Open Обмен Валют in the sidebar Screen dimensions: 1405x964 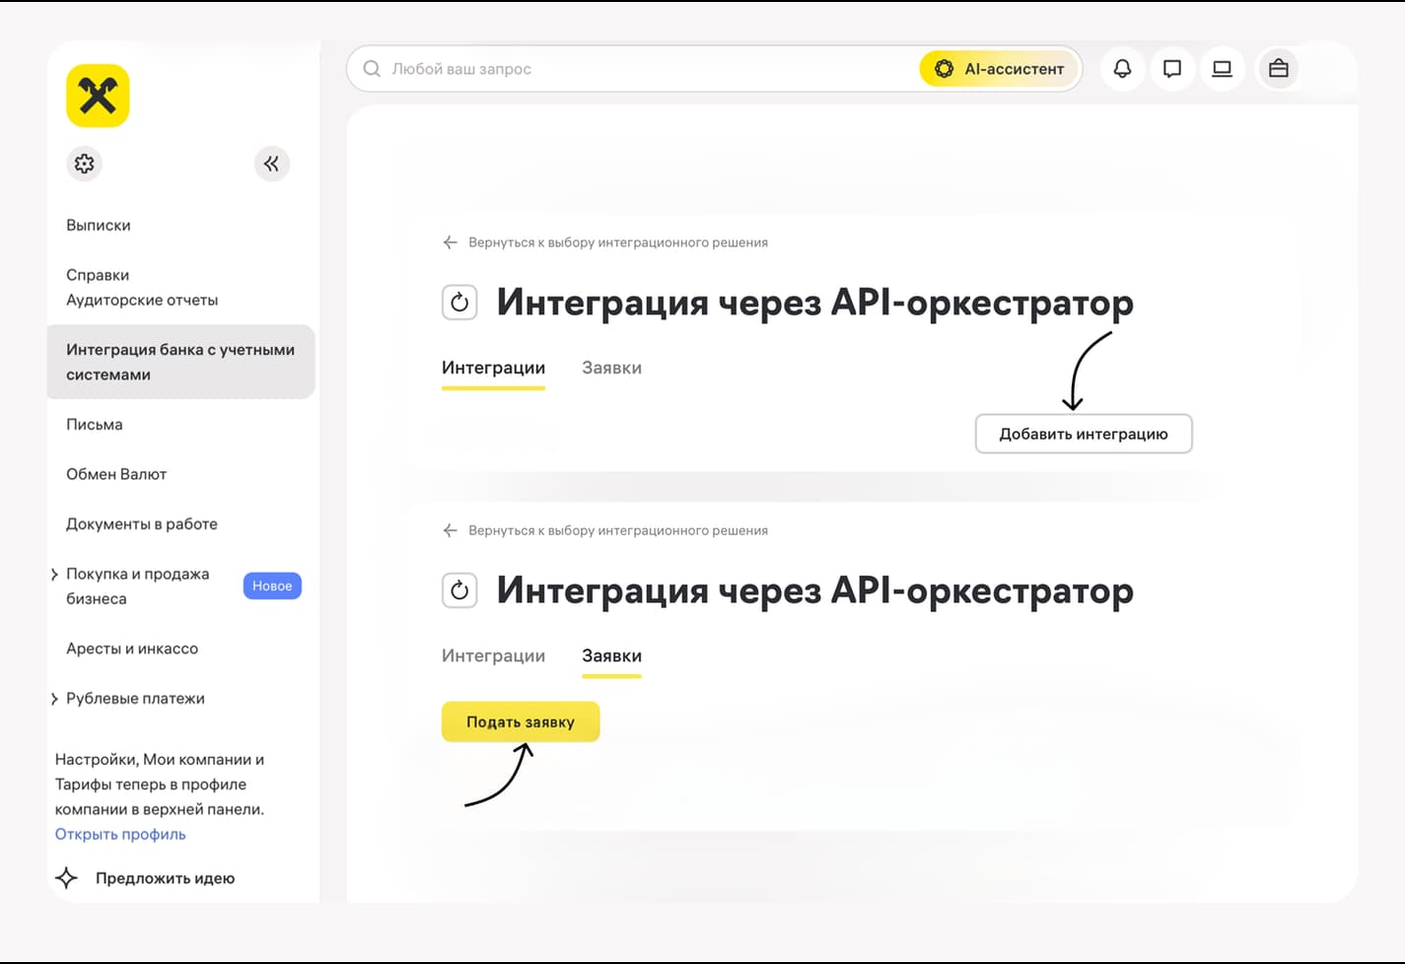coord(116,474)
